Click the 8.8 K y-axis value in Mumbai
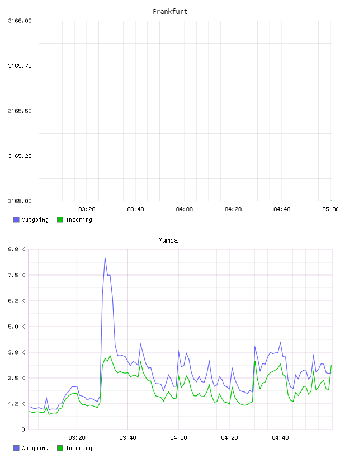This screenshot has height=457, width=340. pyautogui.click(x=16, y=249)
